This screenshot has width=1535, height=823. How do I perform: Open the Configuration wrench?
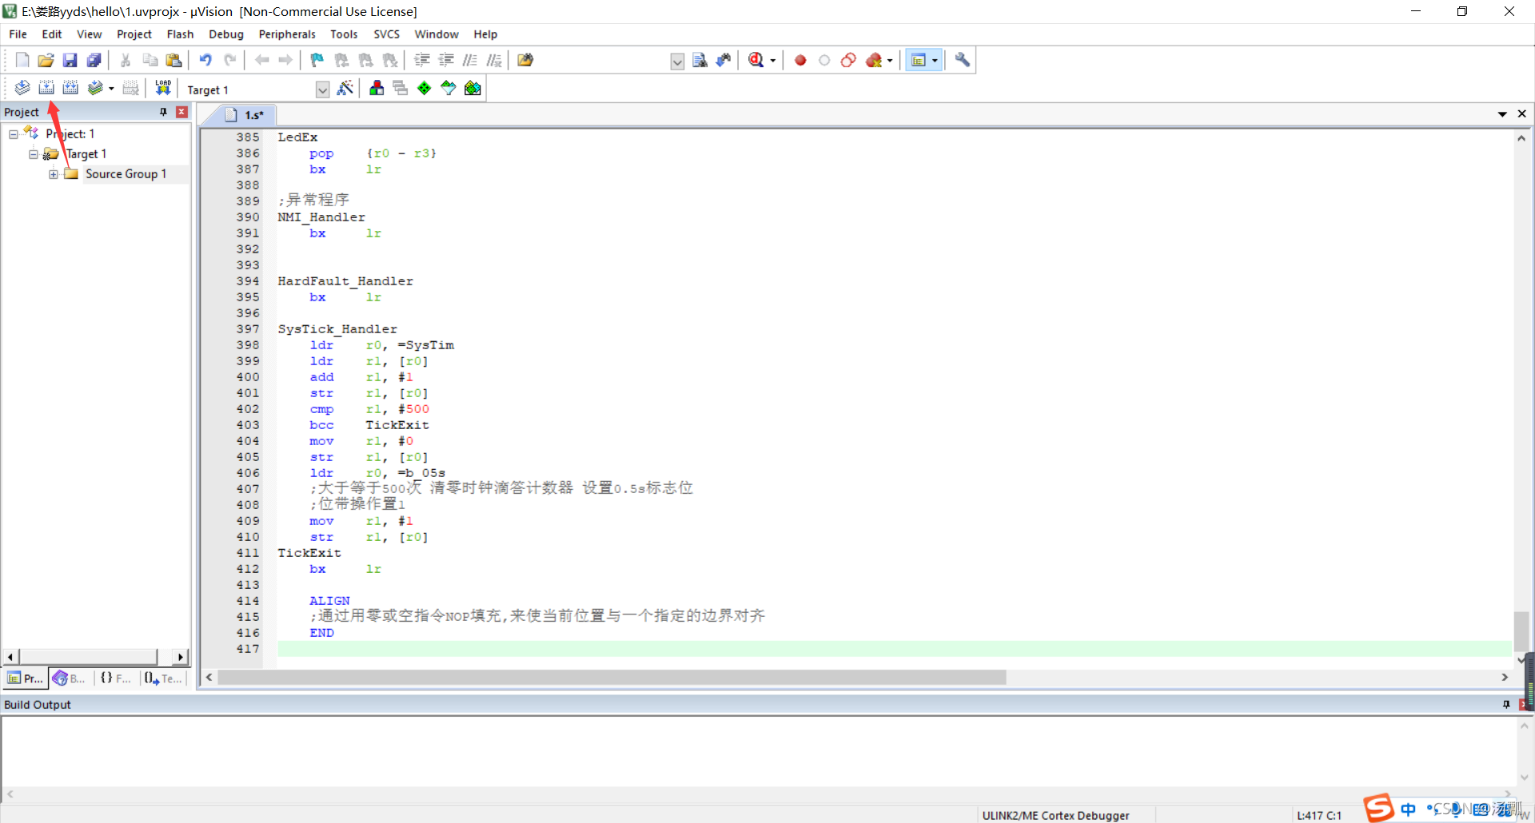(963, 60)
